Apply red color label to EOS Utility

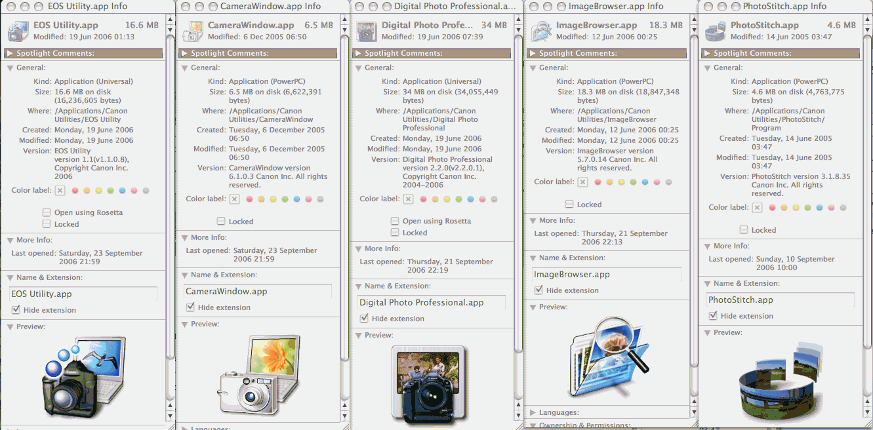(x=75, y=191)
